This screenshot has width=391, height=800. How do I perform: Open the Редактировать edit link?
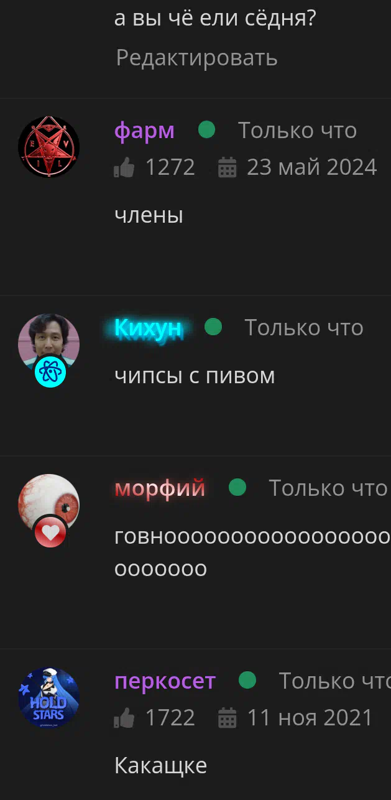(196, 58)
